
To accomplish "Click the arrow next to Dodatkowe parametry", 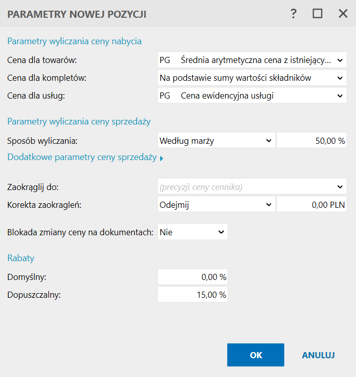I will 162,159.
